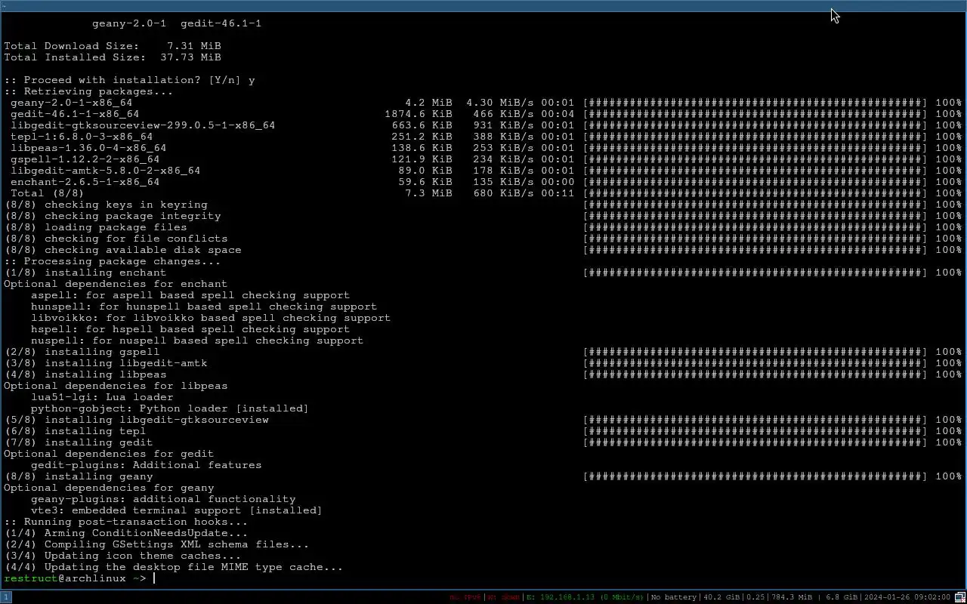Click the 'nuspell' optional dependency line

point(197,341)
